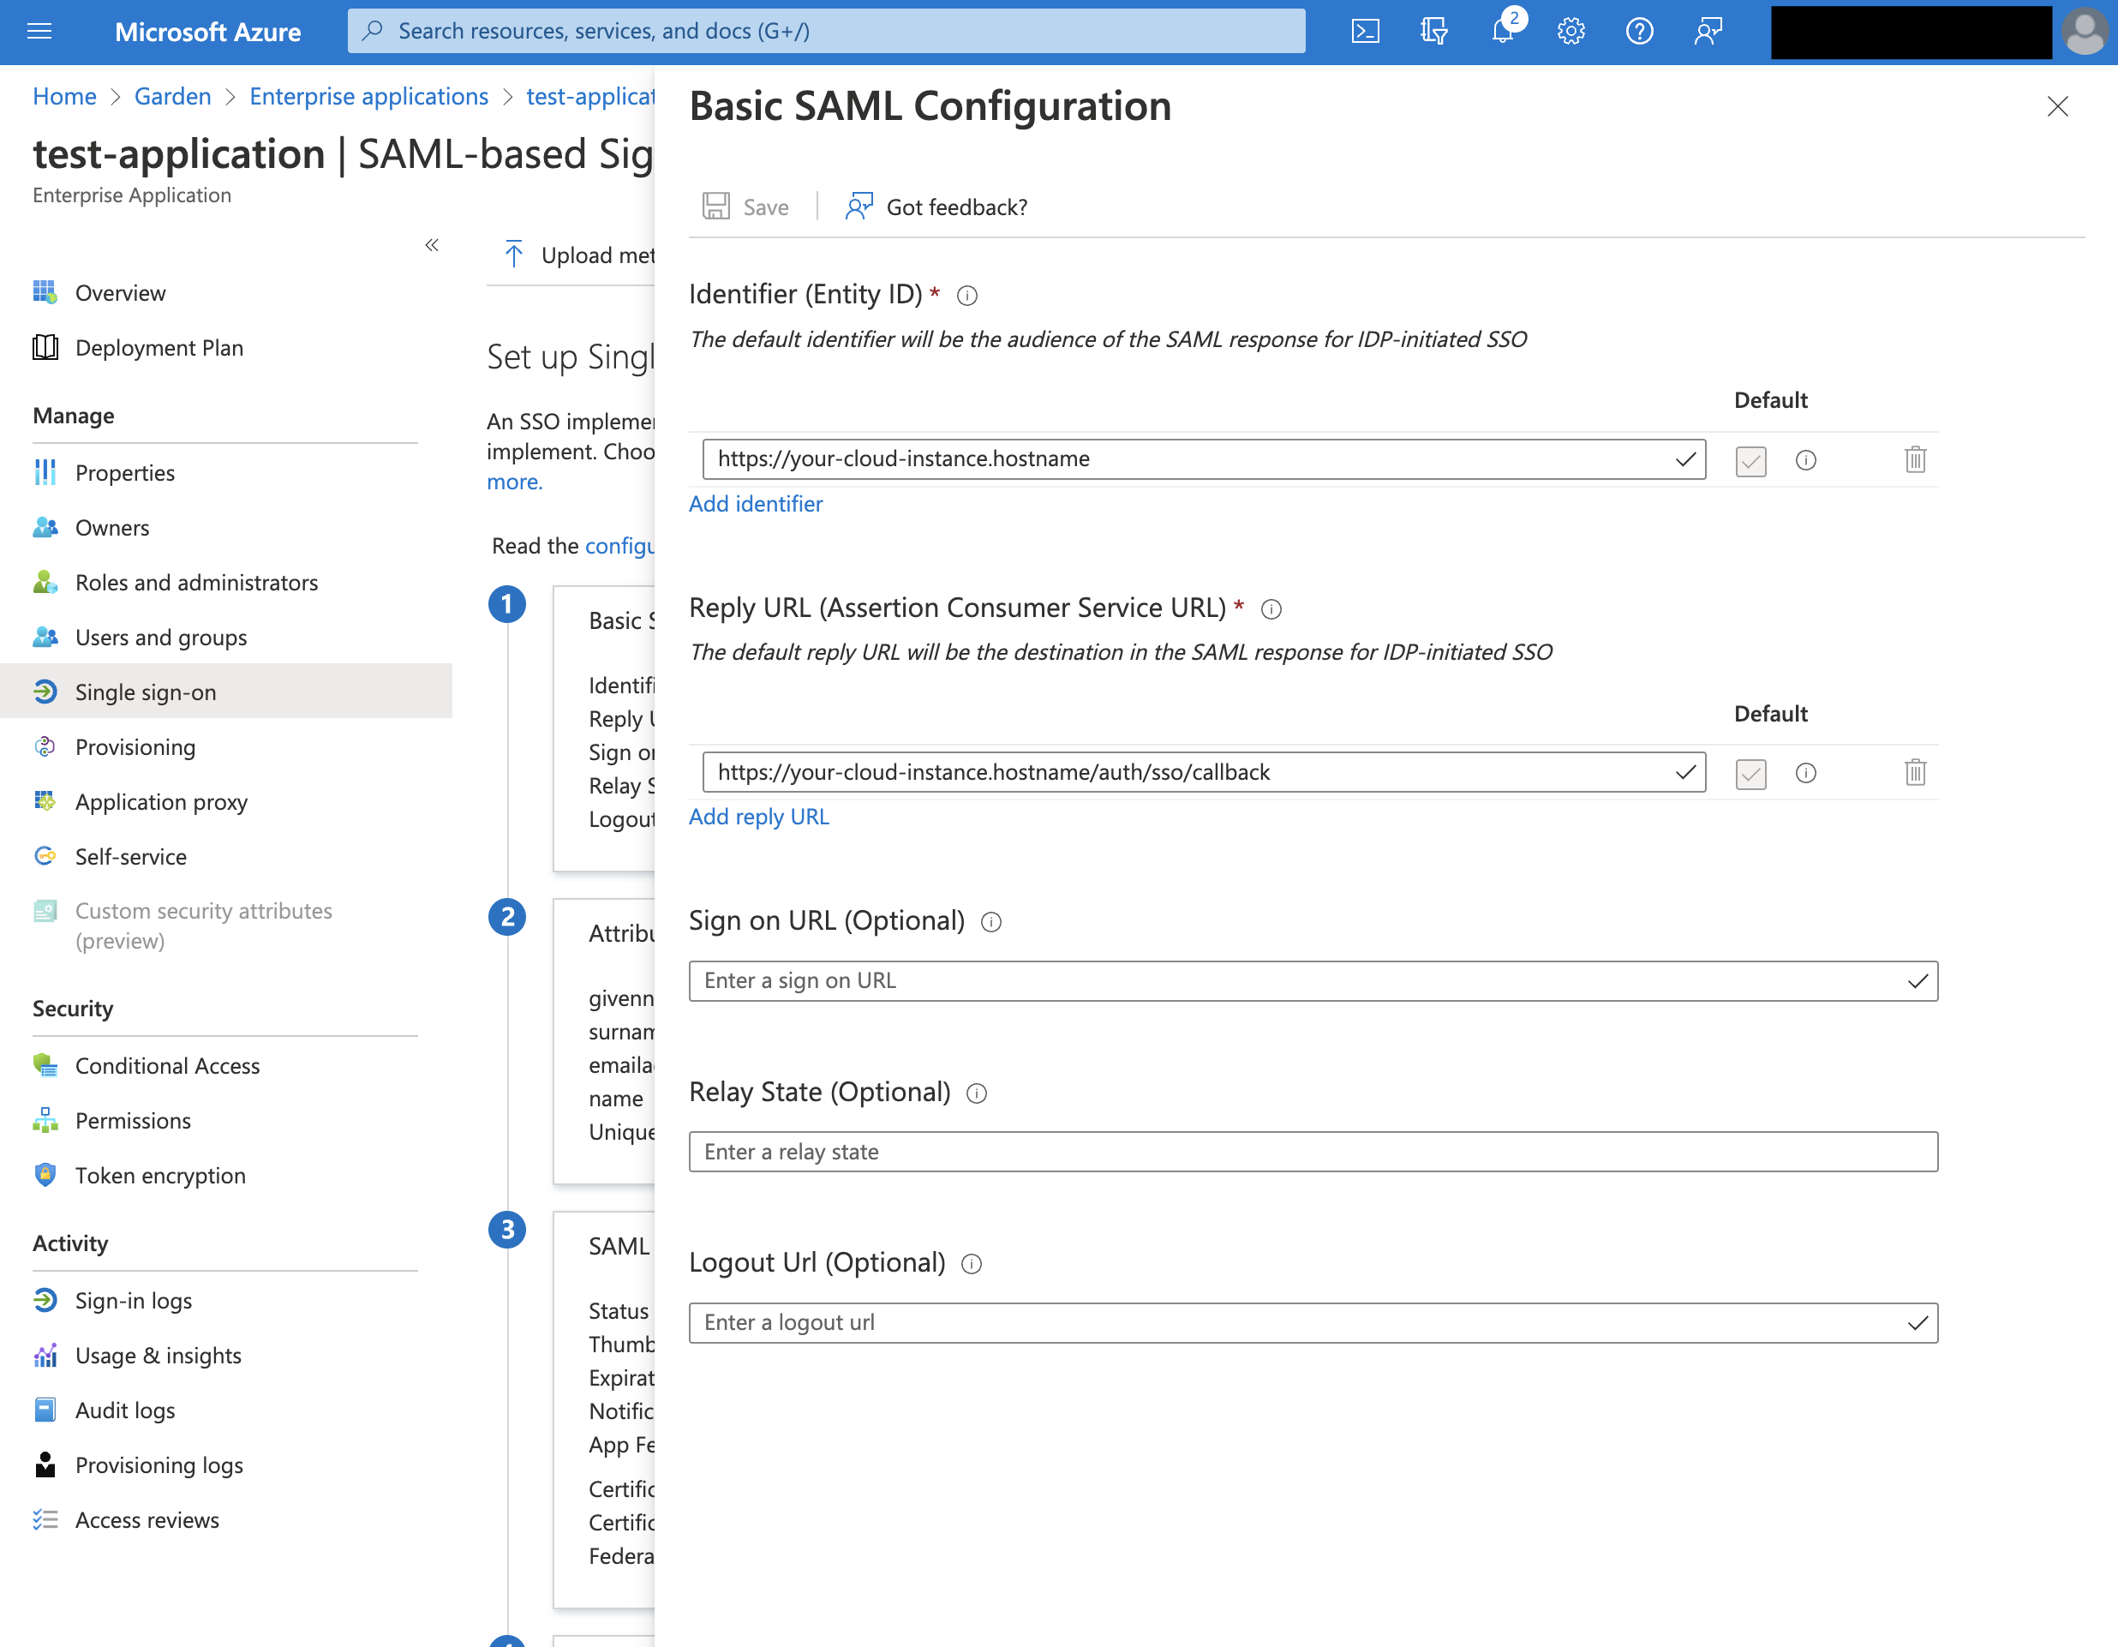Select Provisioning in the Manage menu

[135, 747]
